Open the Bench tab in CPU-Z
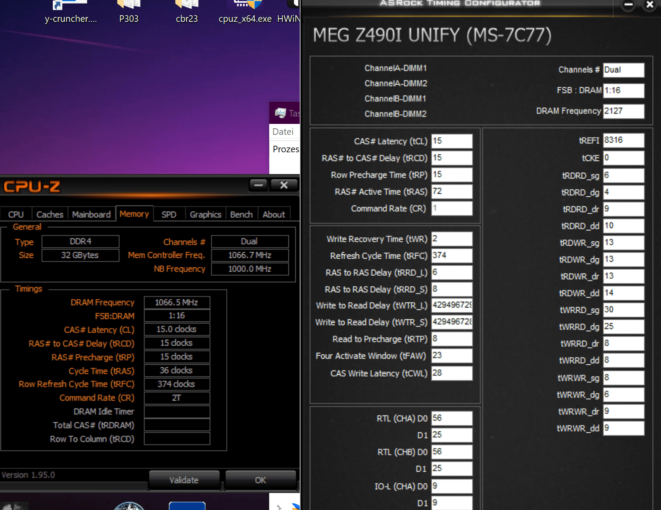Viewport: 661px width, 510px height. click(x=241, y=214)
